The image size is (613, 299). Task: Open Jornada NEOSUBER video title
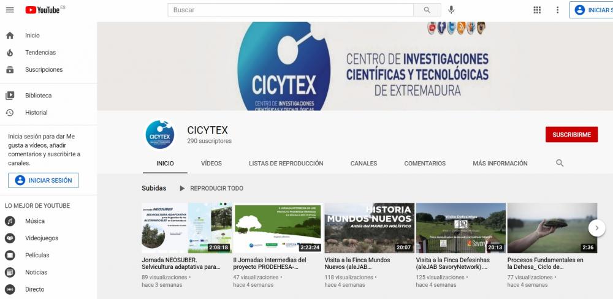[181, 264]
